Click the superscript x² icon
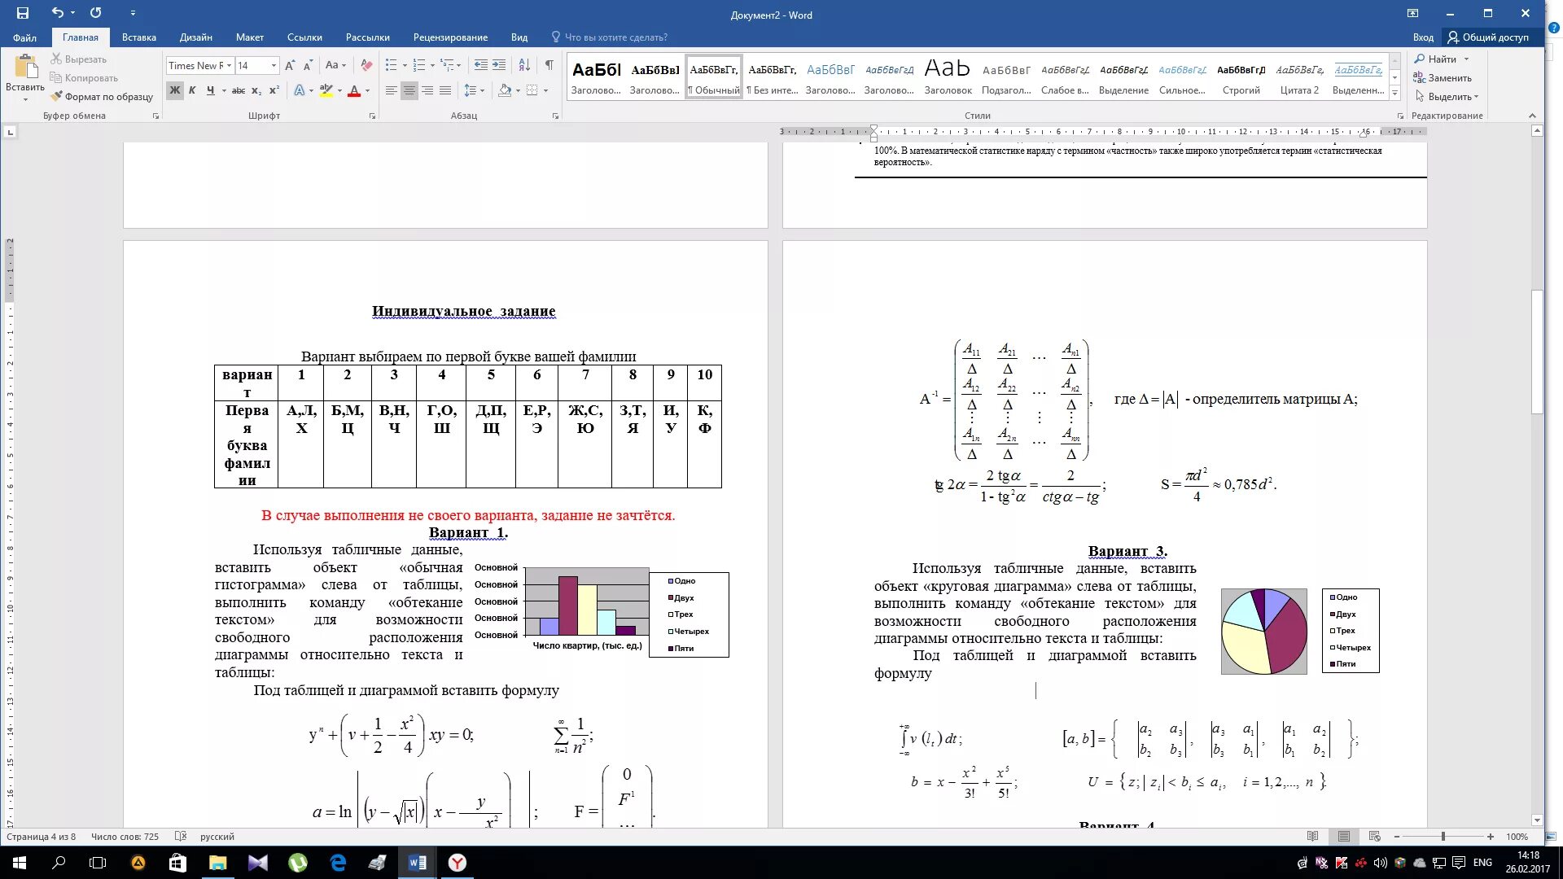The width and height of the screenshot is (1563, 879). [x=274, y=90]
